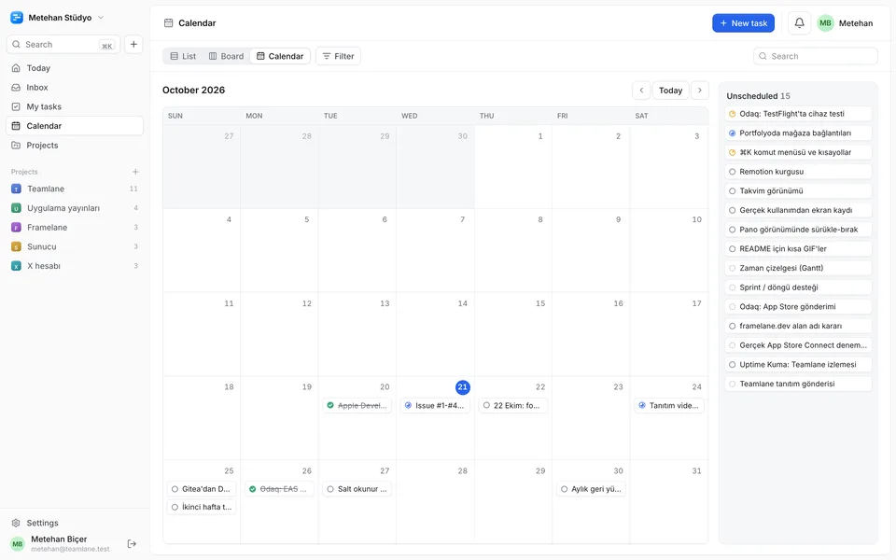Focus the sidebar Search field
The image size is (896, 560).
tap(63, 44)
